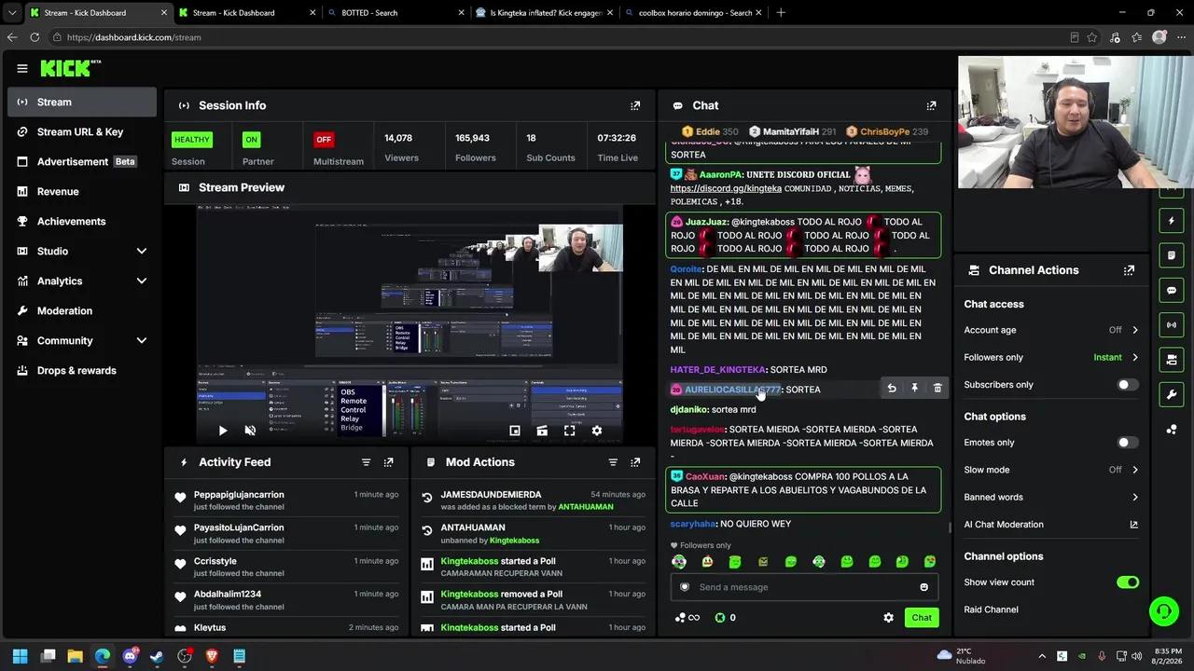
Task: Open Moderation page in sidebar
Action: (82, 310)
